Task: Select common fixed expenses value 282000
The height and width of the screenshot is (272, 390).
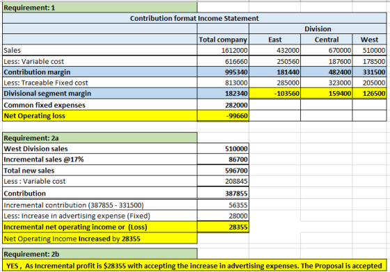Action: [x=223, y=105]
